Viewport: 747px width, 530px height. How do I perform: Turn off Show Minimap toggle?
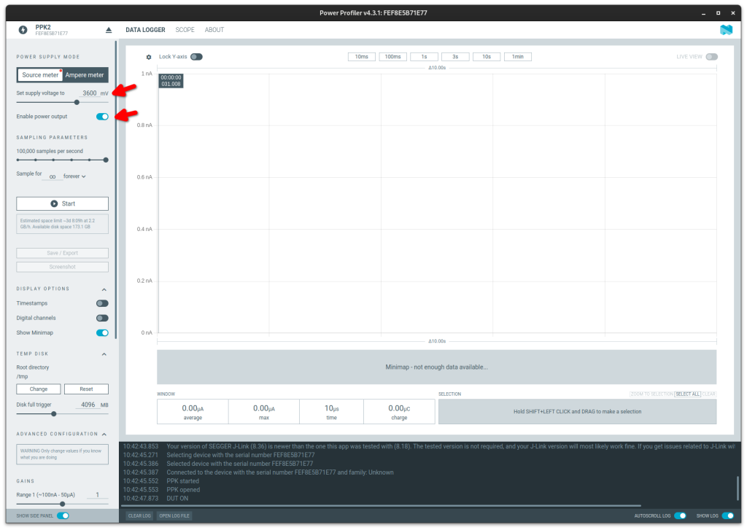point(102,333)
